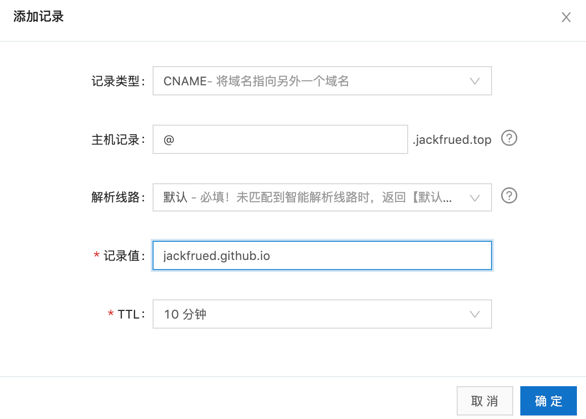Click the 添加记录 dialog title
The height and width of the screenshot is (419, 586).
[38, 17]
